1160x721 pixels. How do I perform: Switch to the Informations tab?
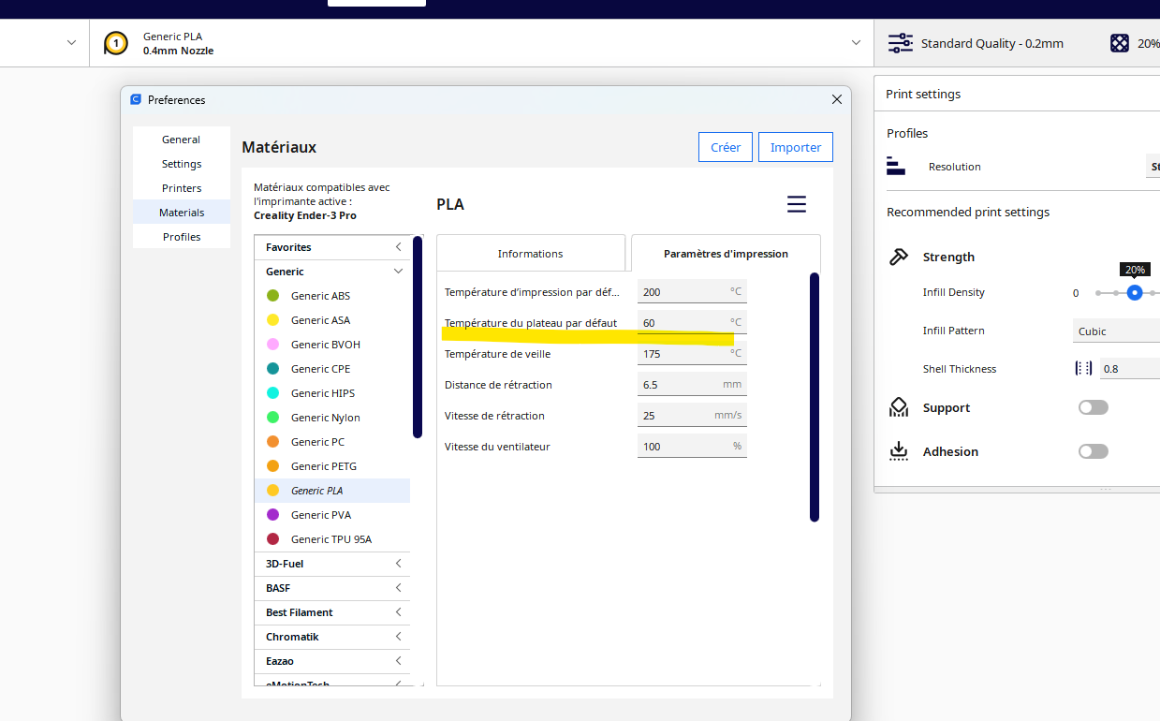(x=531, y=254)
